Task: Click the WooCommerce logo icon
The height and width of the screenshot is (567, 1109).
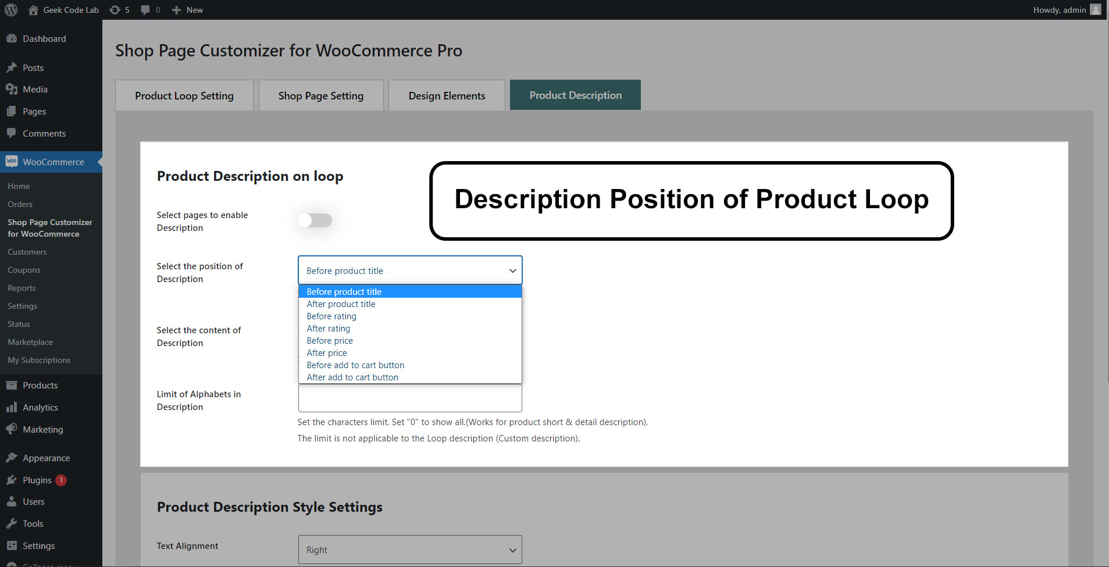Action: (12, 161)
